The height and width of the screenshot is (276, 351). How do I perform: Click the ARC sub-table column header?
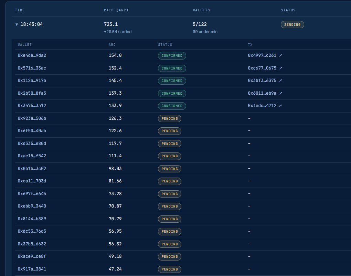112,45
